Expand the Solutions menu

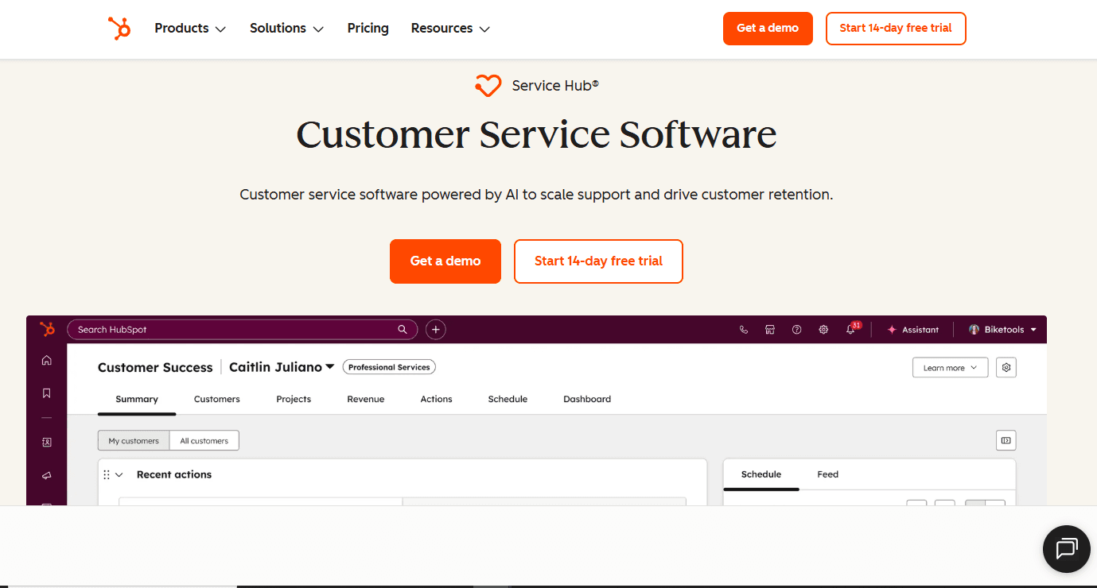286,29
